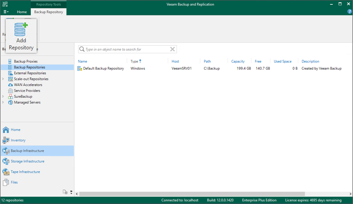Click the 199.4 GB capacity value
Image resolution: width=353 pixels, height=204 pixels.
(x=244, y=68)
